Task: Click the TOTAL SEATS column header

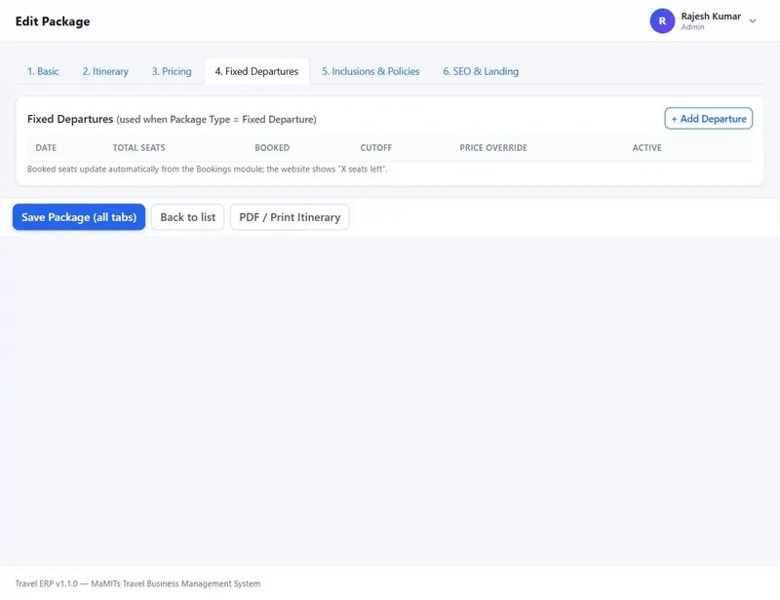Action: 138,148
